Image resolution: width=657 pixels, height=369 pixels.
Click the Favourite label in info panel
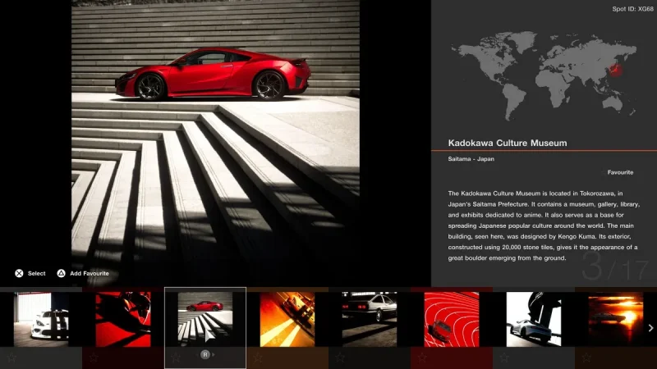coord(620,173)
